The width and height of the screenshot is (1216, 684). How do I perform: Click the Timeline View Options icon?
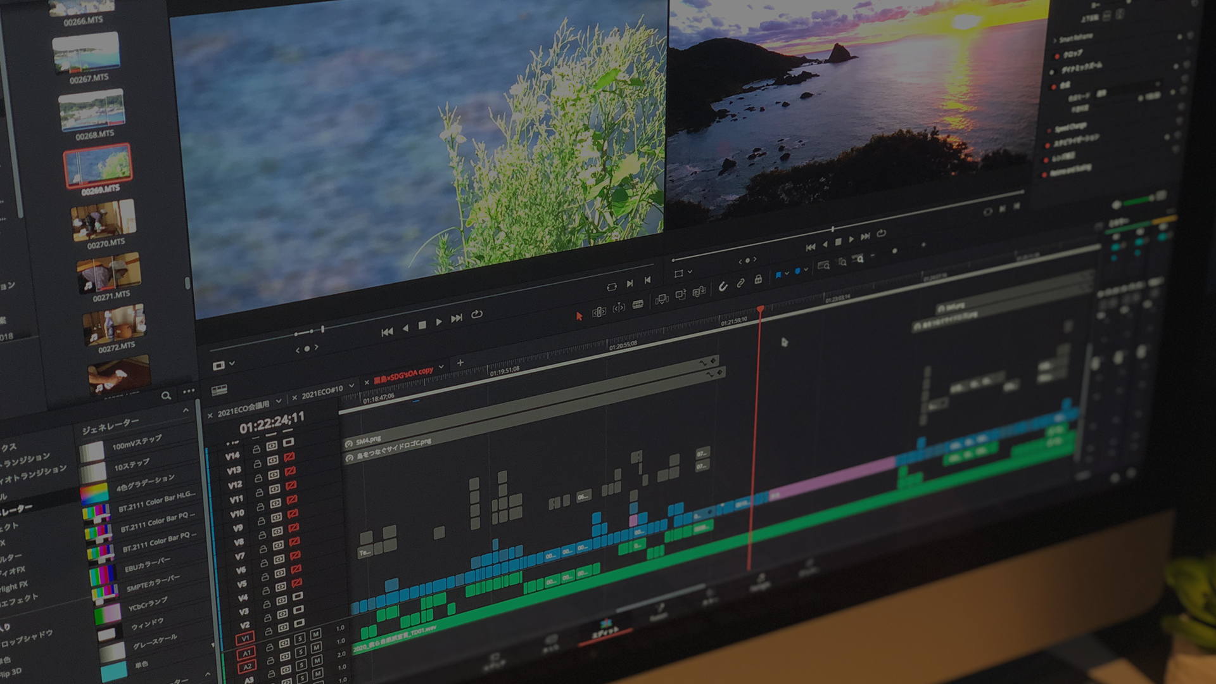tap(219, 390)
